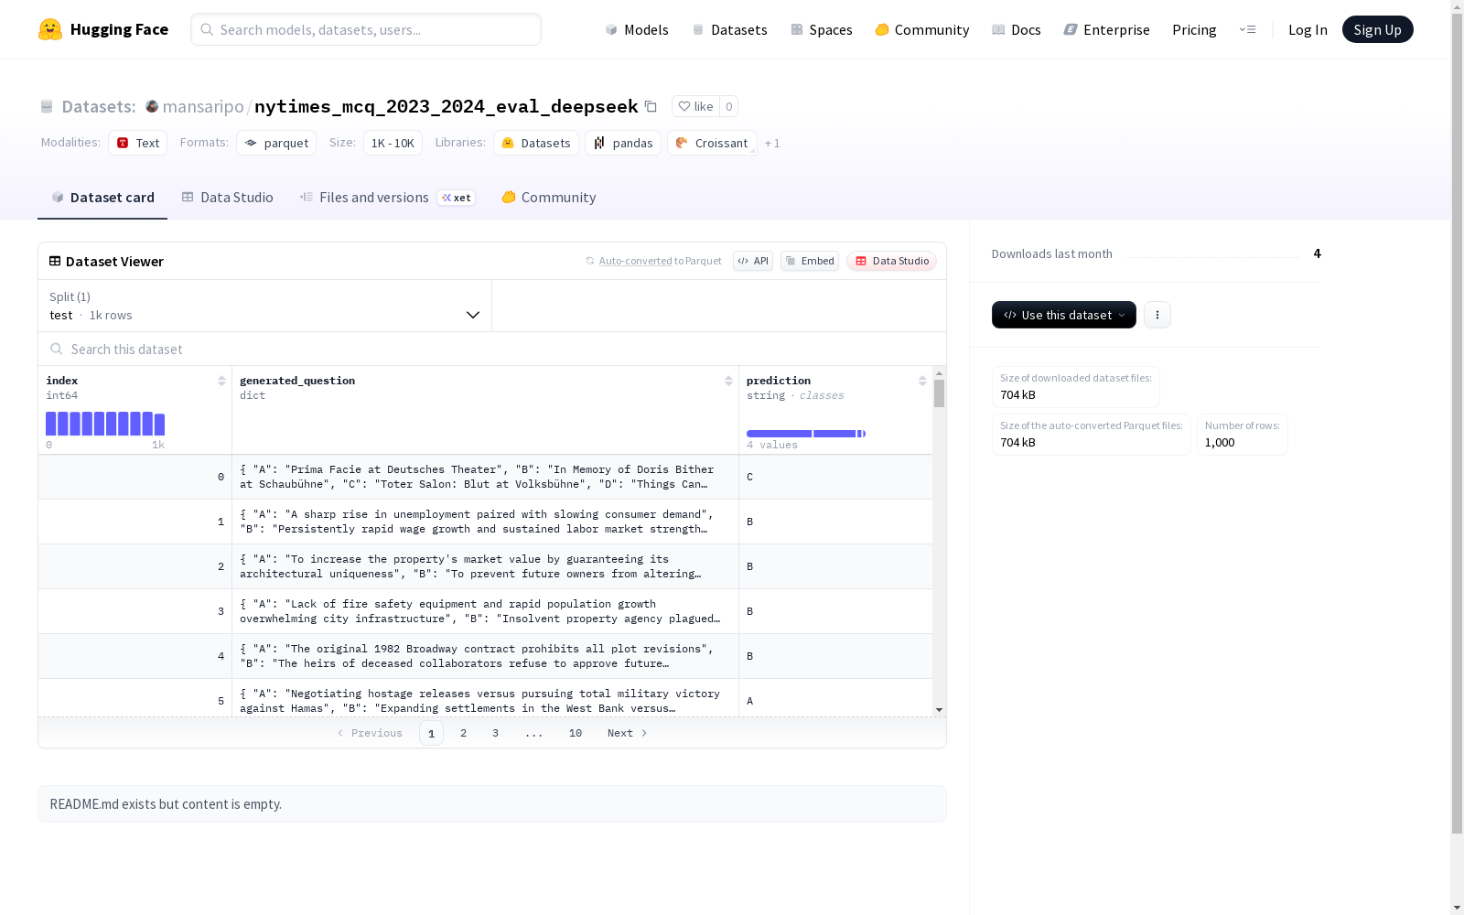Open Models in the top navigation
This screenshot has width=1464, height=915.
tap(637, 29)
